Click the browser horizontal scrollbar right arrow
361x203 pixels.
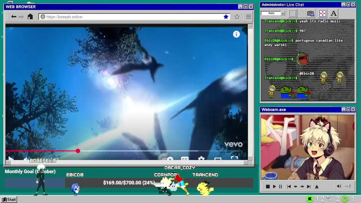click(245, 162)
